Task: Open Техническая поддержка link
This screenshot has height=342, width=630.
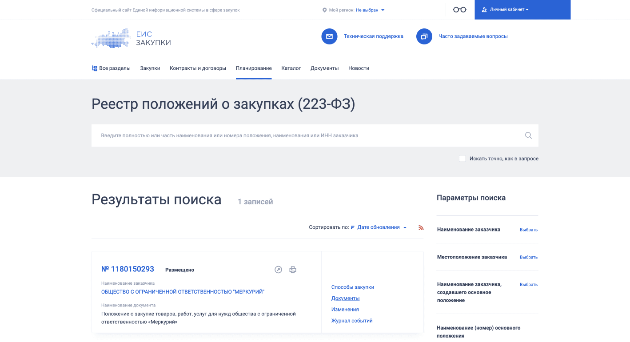Action: 374,36
